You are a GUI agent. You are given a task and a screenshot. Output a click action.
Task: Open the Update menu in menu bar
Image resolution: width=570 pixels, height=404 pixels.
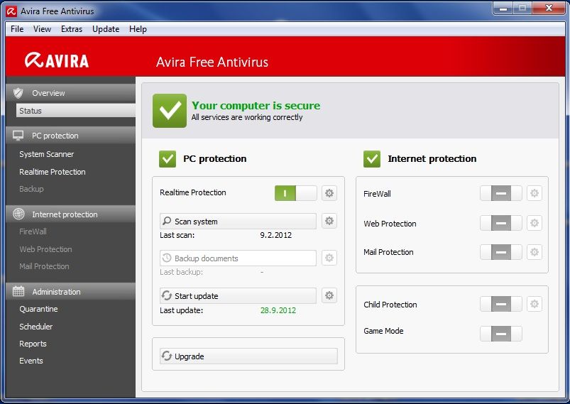[x=106, y=29]
